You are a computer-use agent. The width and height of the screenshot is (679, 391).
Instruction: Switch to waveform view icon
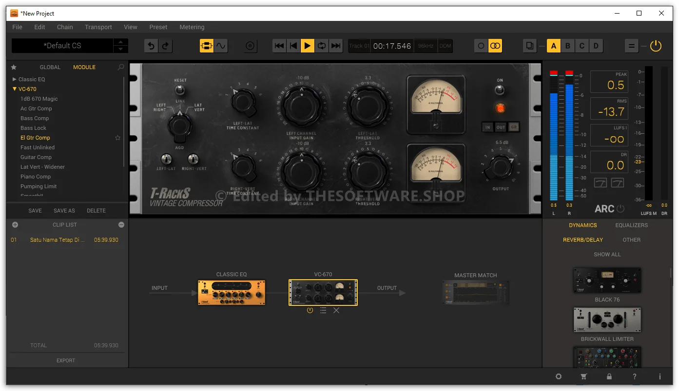tap(221, 46)
